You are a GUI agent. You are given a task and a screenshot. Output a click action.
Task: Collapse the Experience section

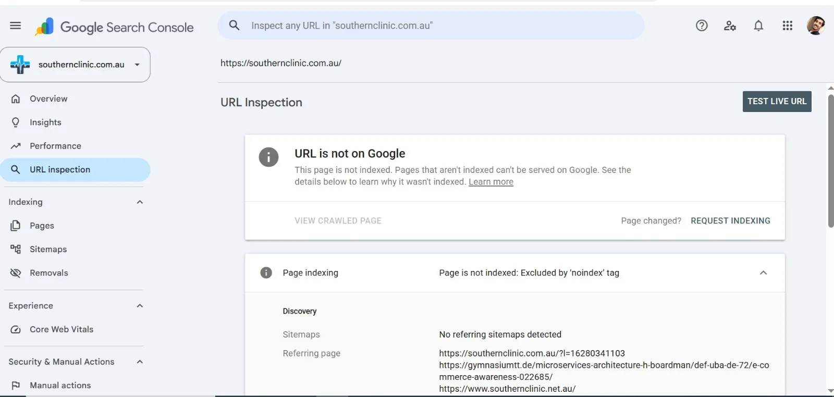[x=140, y=306]
